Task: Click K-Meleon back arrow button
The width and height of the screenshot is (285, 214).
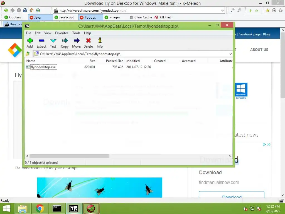Action: (6, 10)
